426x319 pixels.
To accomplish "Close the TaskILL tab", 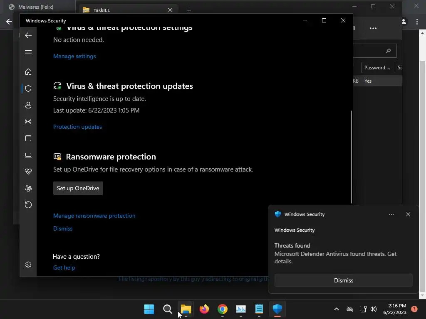I will (x=170, y=10).
